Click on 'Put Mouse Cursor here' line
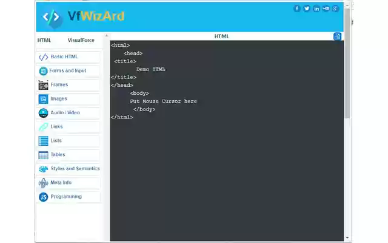Image resolution: width=388 pixels, height=243 pixels. [163, 101]
